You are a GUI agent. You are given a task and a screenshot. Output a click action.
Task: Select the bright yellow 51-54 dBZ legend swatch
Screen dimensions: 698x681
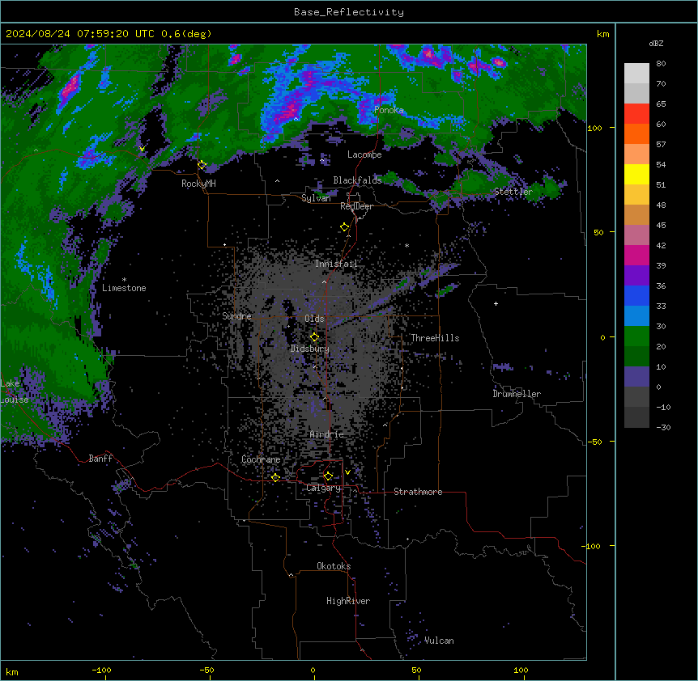(636, 174)
